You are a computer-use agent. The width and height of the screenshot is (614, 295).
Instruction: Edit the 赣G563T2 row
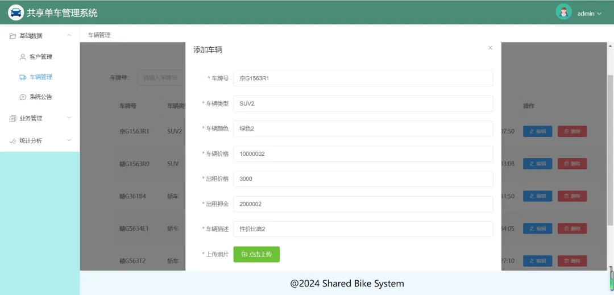538,261
